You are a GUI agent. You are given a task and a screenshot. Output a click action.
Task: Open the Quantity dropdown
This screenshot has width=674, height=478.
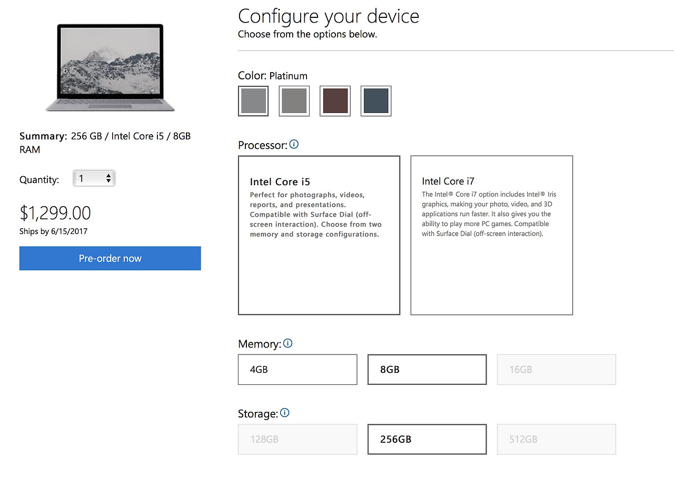point(94,179)
